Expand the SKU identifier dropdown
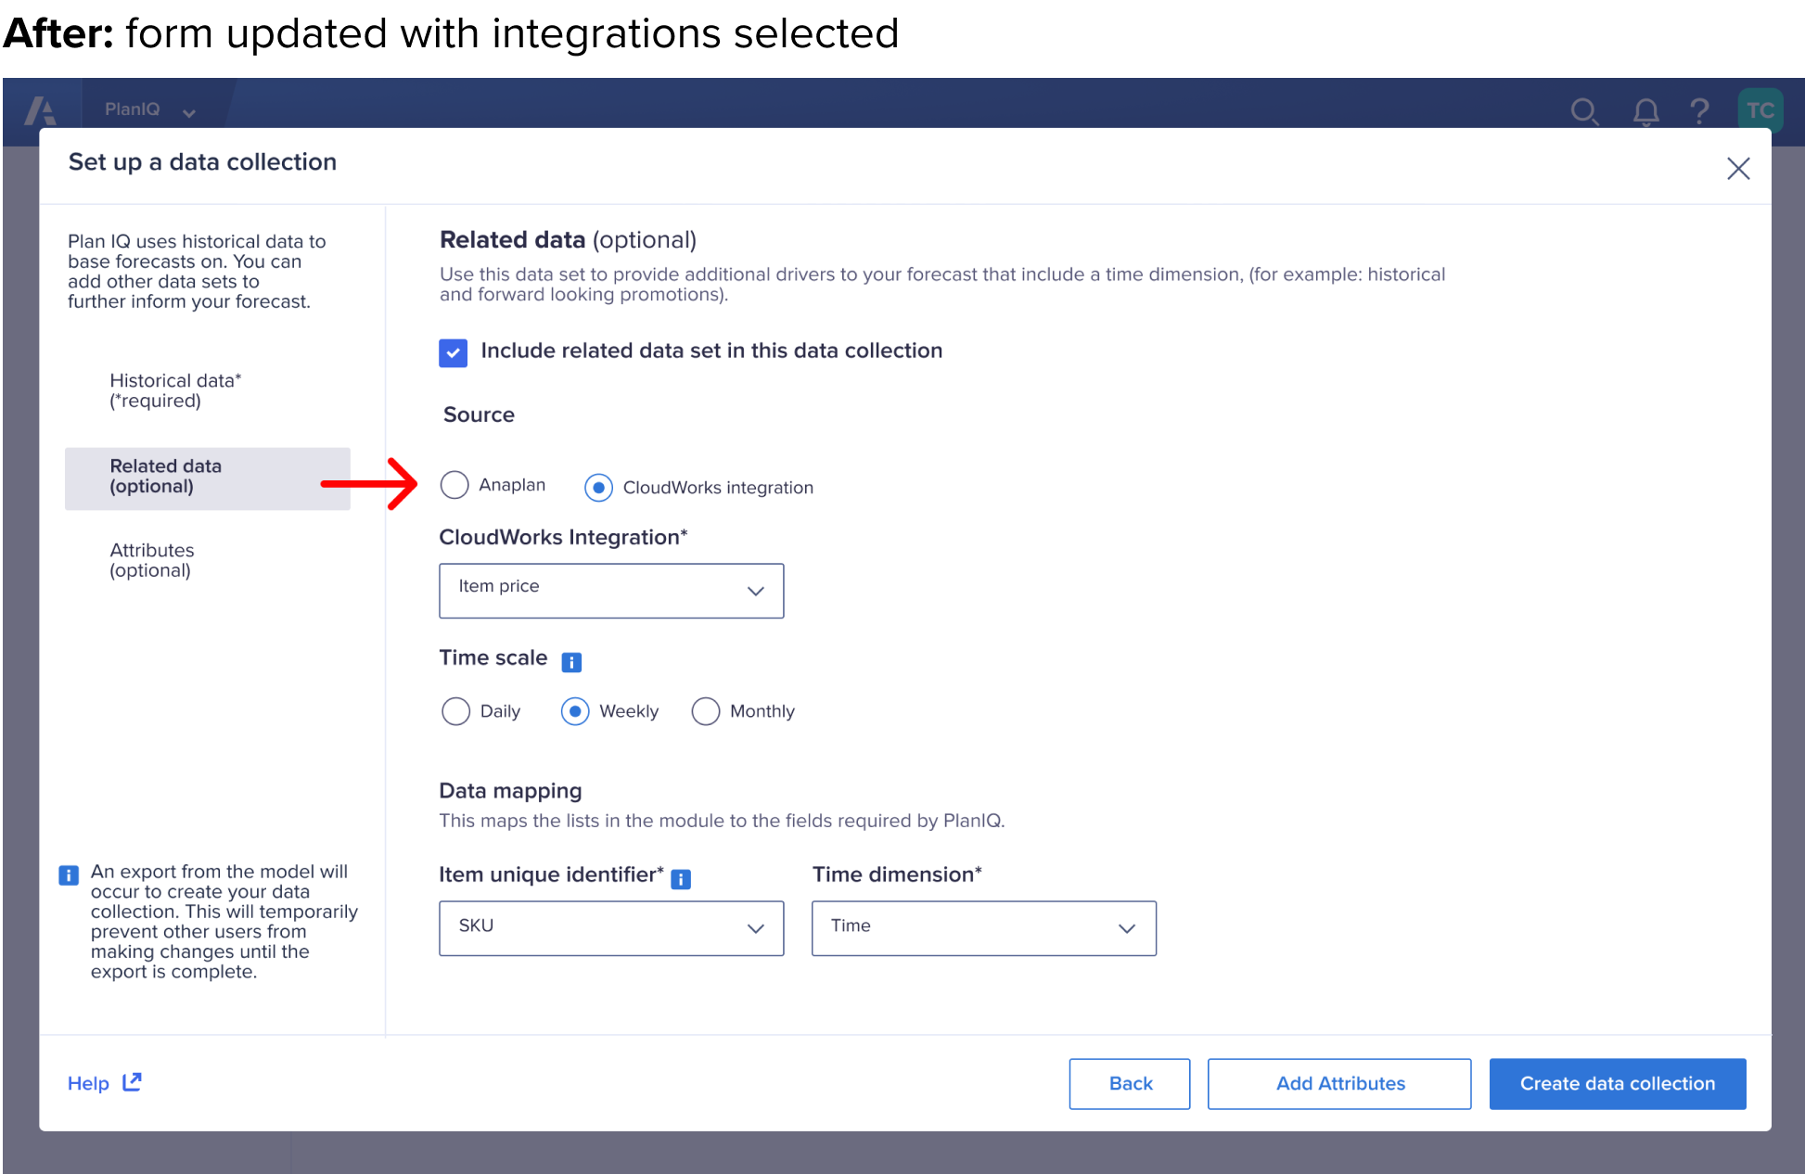This screenshot has width=1805, height=1174. click(611, 927)
